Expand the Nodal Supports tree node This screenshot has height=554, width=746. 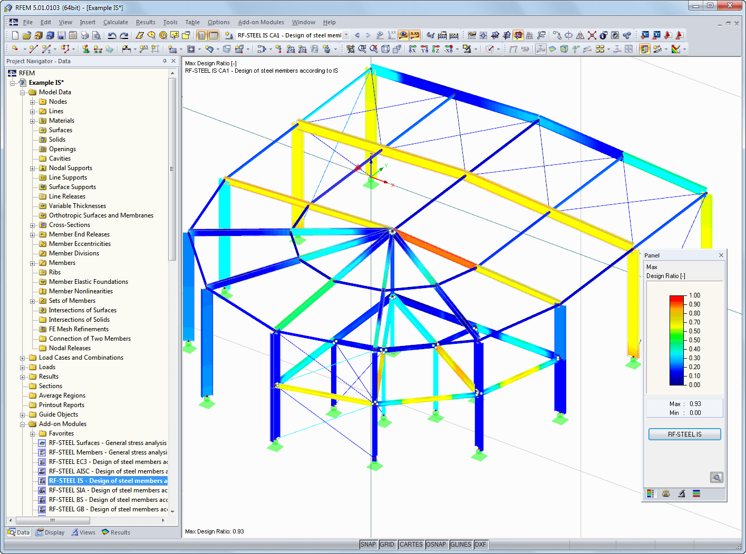tap(33, 169)
